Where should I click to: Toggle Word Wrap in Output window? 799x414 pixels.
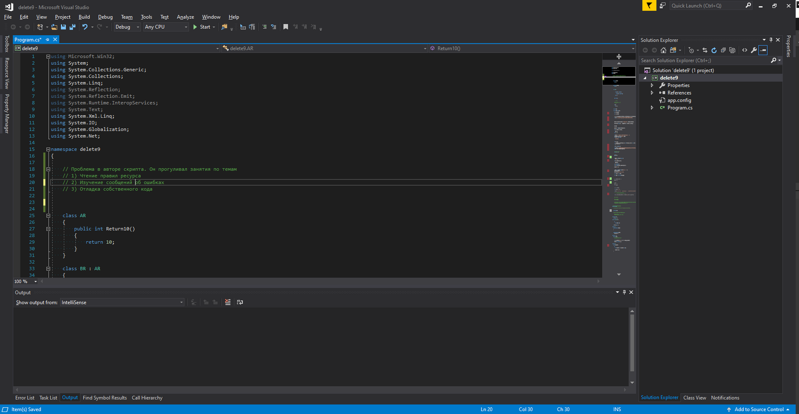[240, 302]
